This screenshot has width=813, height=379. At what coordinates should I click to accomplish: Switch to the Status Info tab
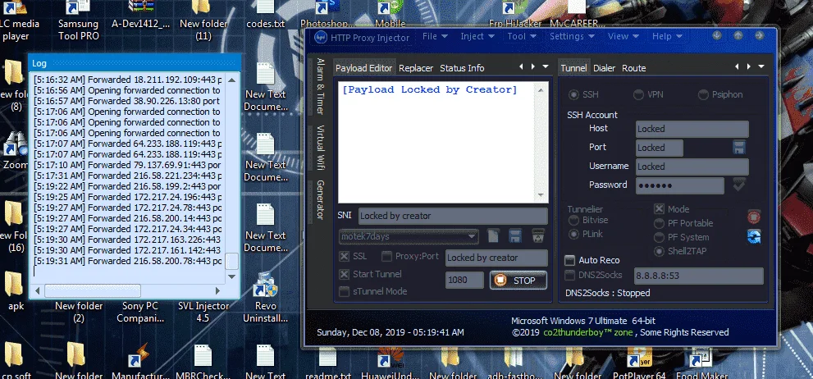tap(462, 68)
